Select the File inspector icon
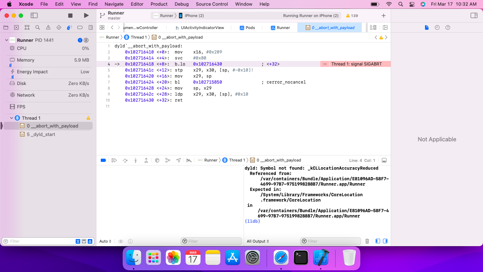This screenshot has height=272, width=483. [x=426, y=28]
